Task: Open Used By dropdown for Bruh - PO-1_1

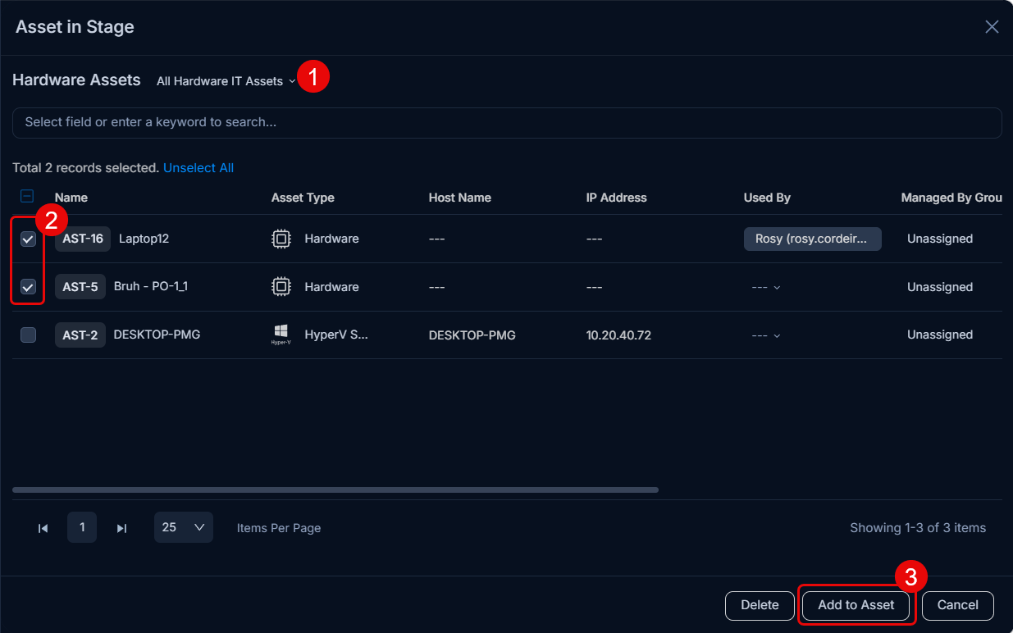Action: tap(766, 287)
